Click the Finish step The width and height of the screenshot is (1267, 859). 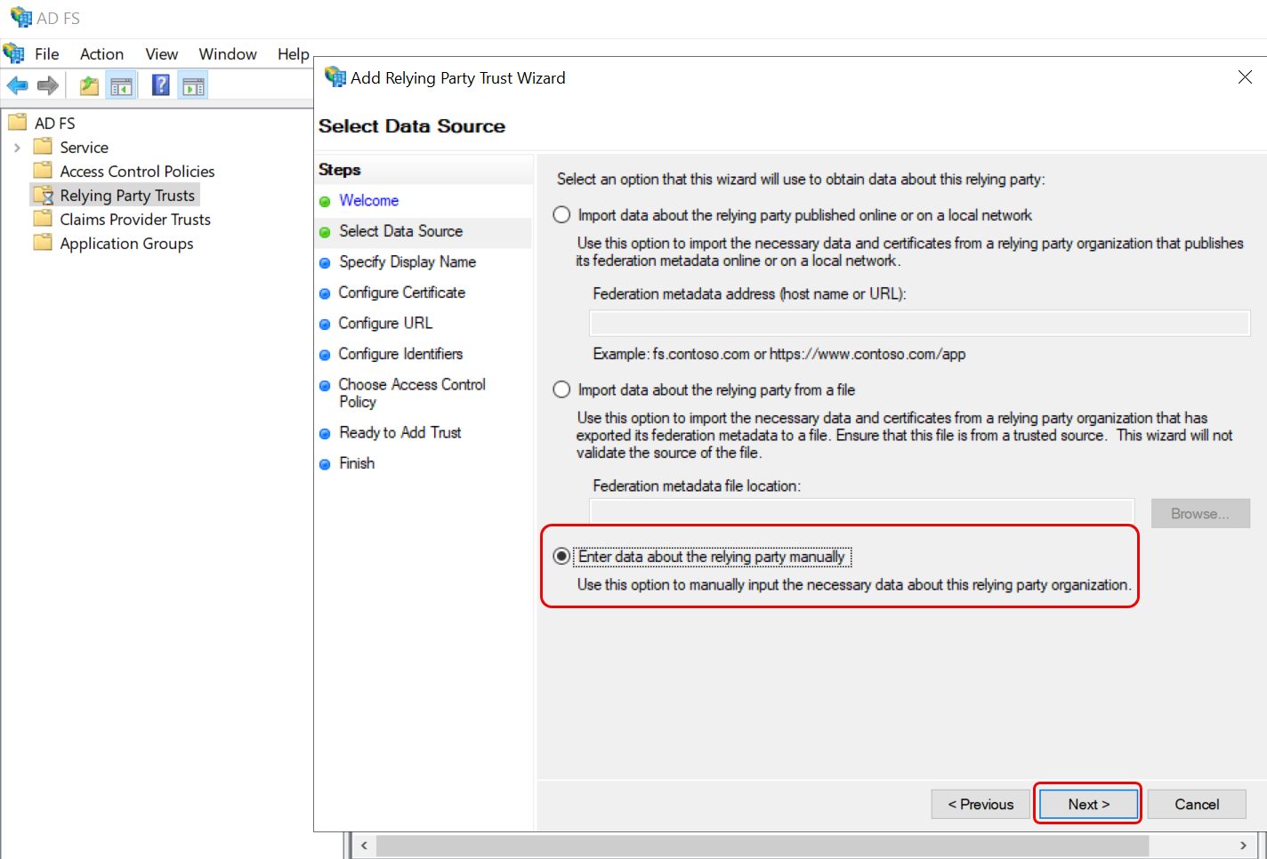[357, 463]
